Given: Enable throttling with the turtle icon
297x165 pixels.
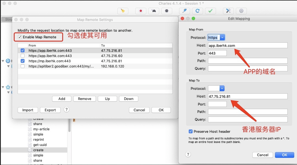Looking at the screenshot, I should tap(153, 11).
